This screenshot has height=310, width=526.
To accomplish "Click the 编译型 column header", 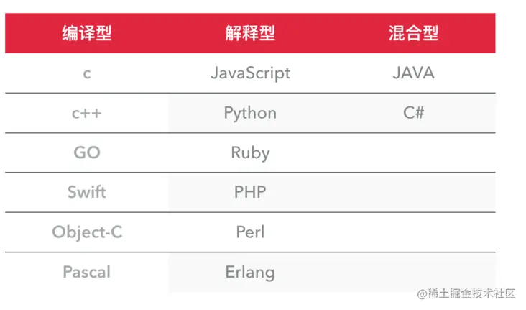I will (87, 33).
